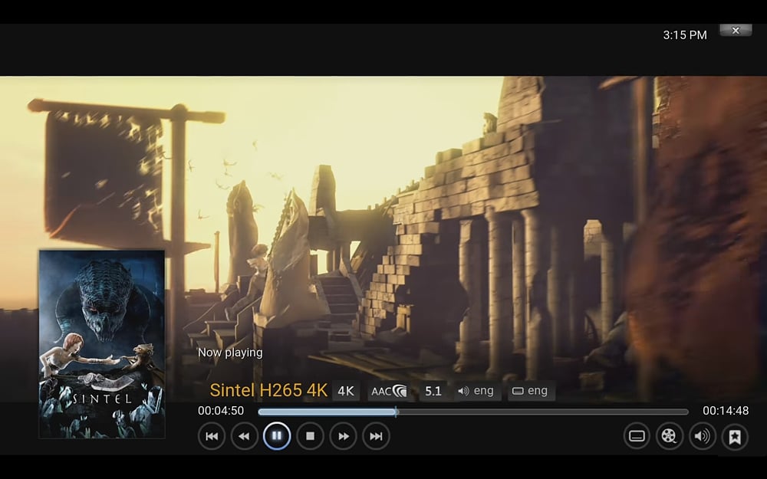Open video settings film reel icon
Viewport: 767px width, 479px height.
pyautogui.click(x=669, y=436)
